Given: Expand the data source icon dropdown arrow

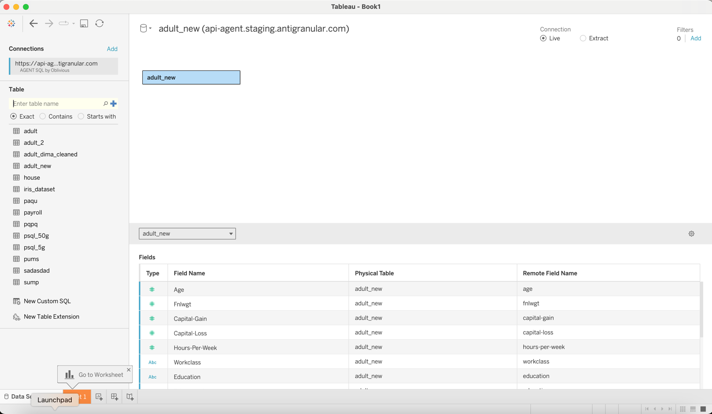Looking at the screenshot, I should (x=150, y=29).
